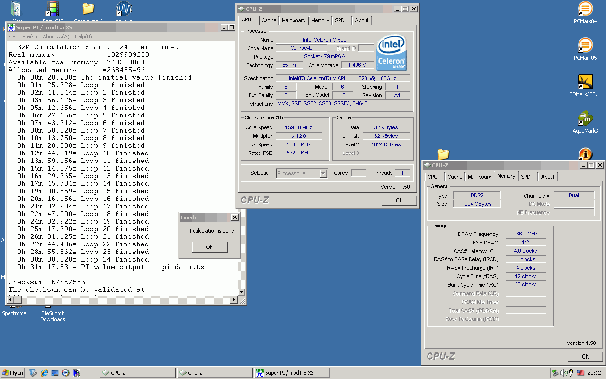Screen dimensions: 606x379
Task: Activate Super PI / mod1.5 XS taskbar button
Action: pos(292,373)
